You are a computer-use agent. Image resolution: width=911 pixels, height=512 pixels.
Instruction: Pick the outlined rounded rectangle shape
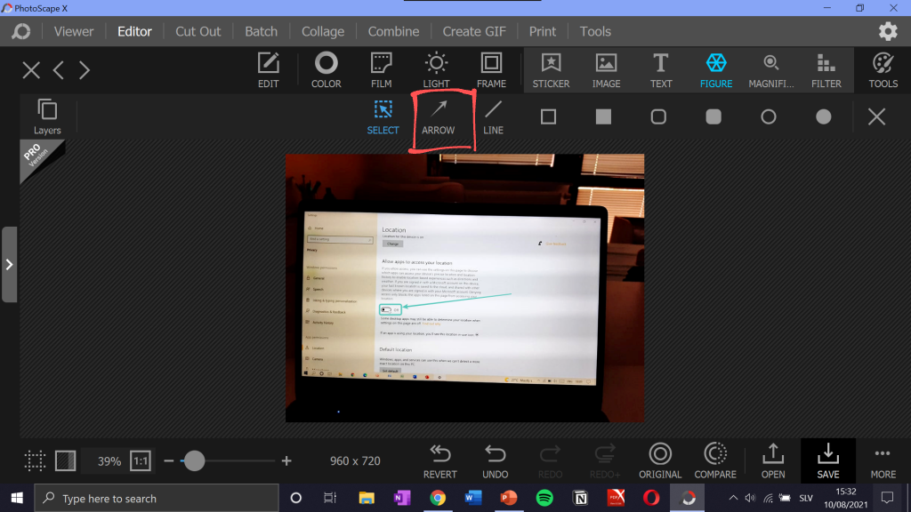(658, 116)
